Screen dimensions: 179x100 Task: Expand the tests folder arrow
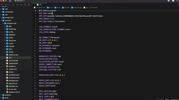(x=5, y=49)
